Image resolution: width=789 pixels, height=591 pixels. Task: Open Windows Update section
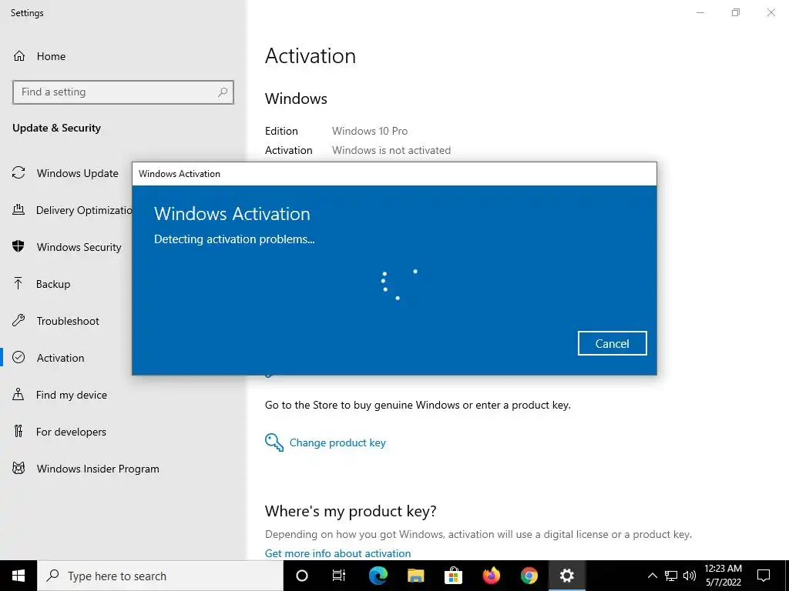[78, 173]
